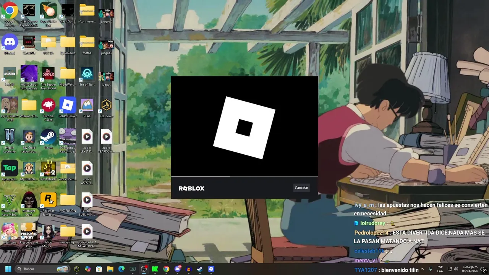Open the juegos2 desktop file
489x275 pixels.
click(x=106, y=15)
